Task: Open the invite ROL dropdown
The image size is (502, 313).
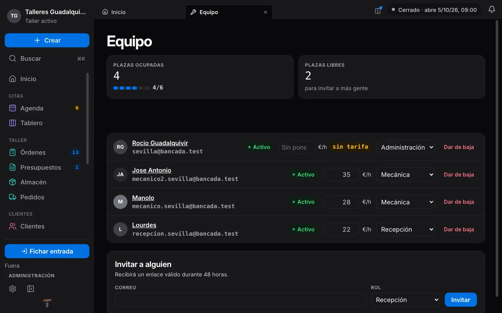Action: click(x=405, y=300)
